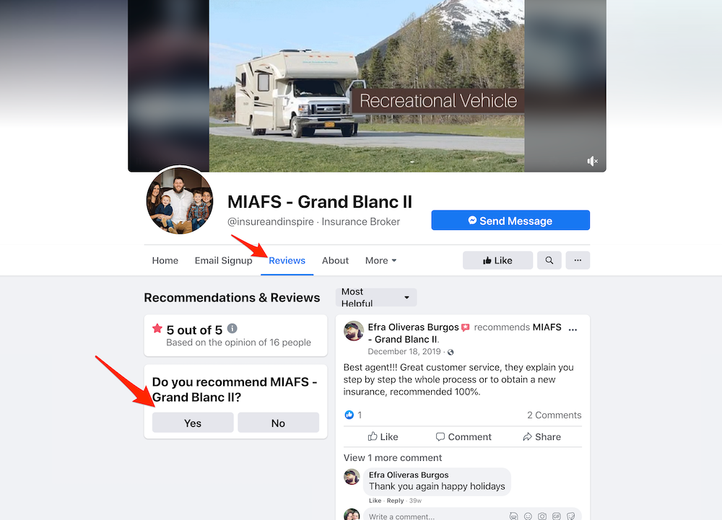722x520 pixels.
Task: Click the emoji icon in comment box
Action: (x=529, y=516)
